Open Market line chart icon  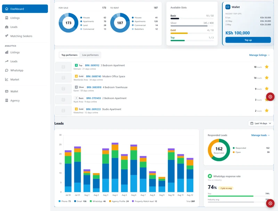(x=7, y=80)
